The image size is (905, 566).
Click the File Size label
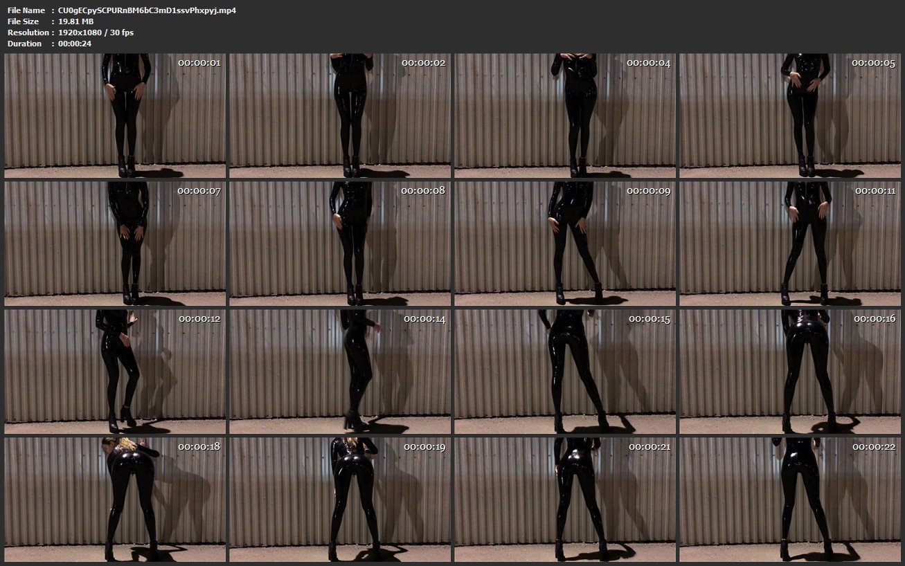pos(23,21)
